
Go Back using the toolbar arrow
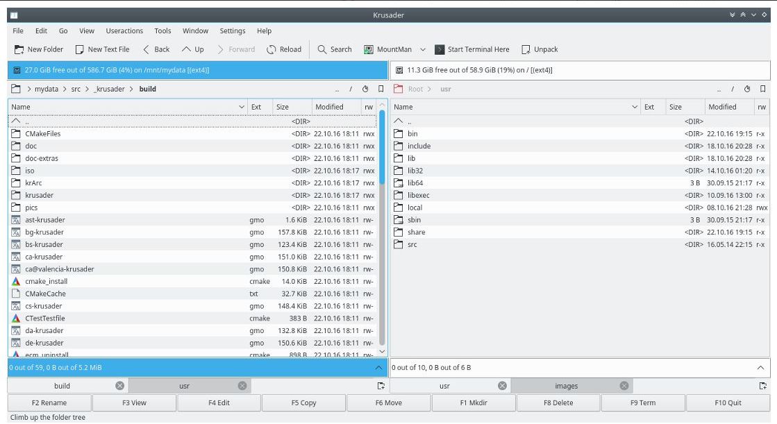coord(156,49)
